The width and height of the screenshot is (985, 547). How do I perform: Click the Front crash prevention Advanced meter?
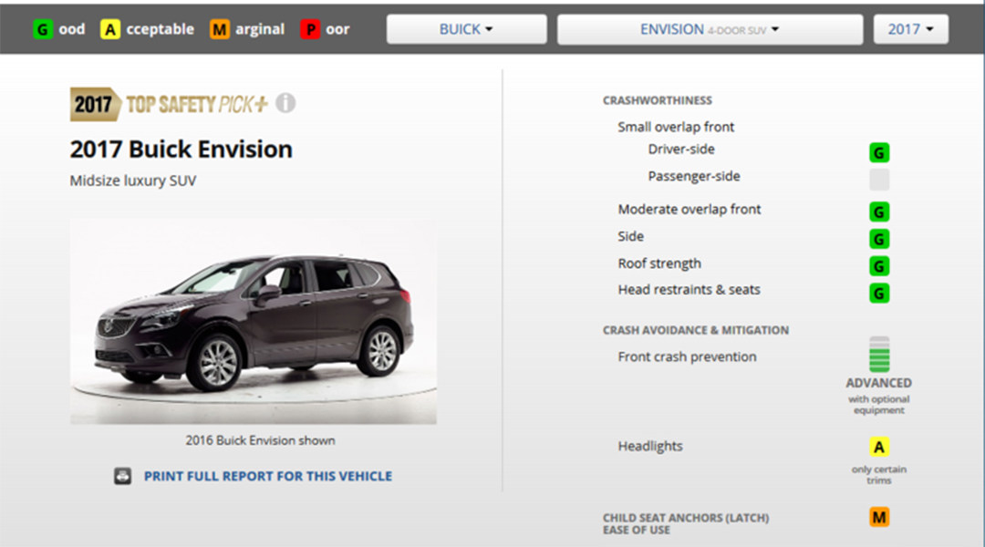click(x=879, y=355)
